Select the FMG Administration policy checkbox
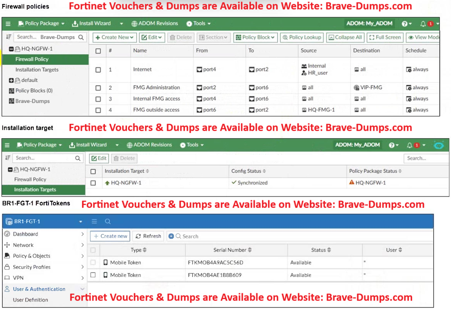Image resolution: width=451 pixels, height=311 pixels. click(98, 88)
